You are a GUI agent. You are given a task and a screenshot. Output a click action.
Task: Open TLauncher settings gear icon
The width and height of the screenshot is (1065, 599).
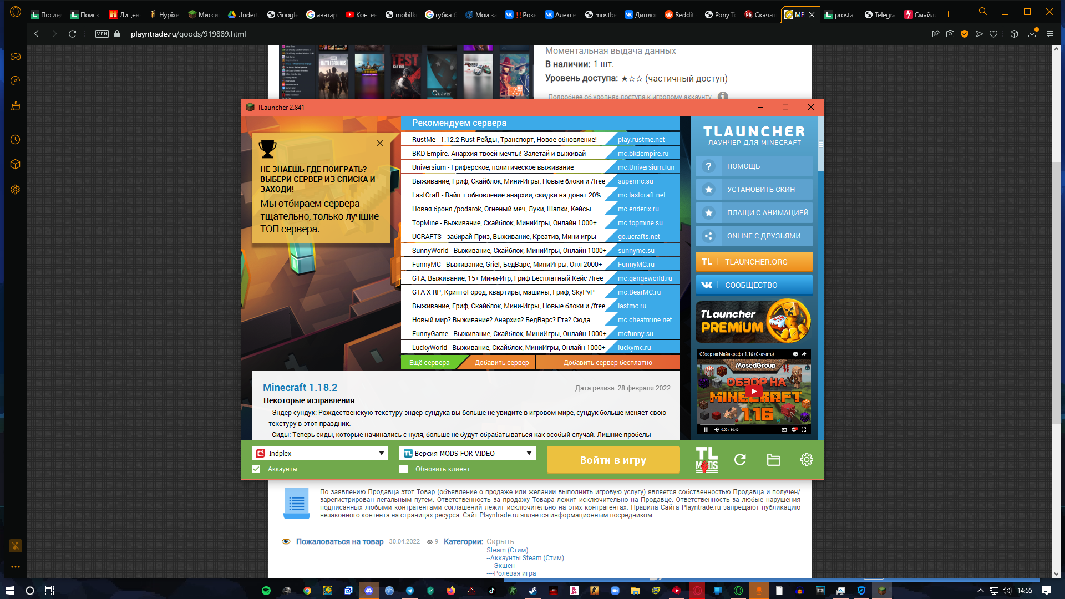pyautogui.click(x=807, y=460)
